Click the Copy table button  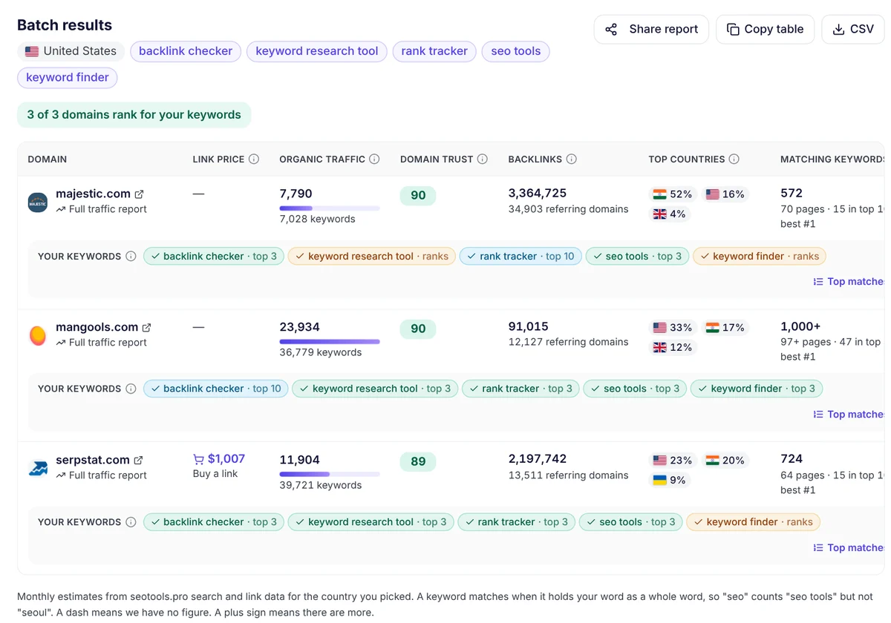point(765,30)
